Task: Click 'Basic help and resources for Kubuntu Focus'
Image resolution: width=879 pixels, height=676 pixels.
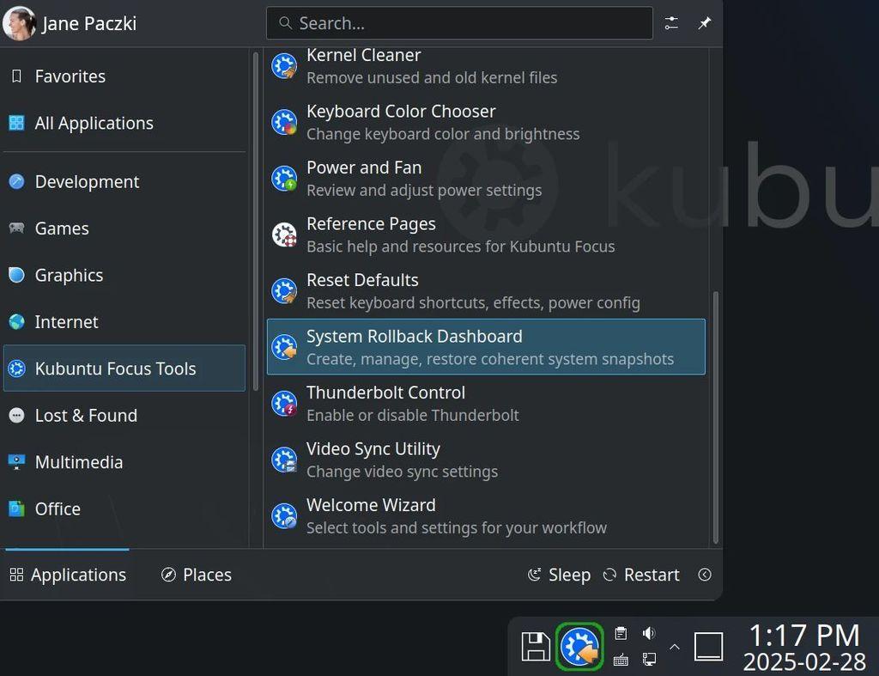Action: click(x=460, y=247)
